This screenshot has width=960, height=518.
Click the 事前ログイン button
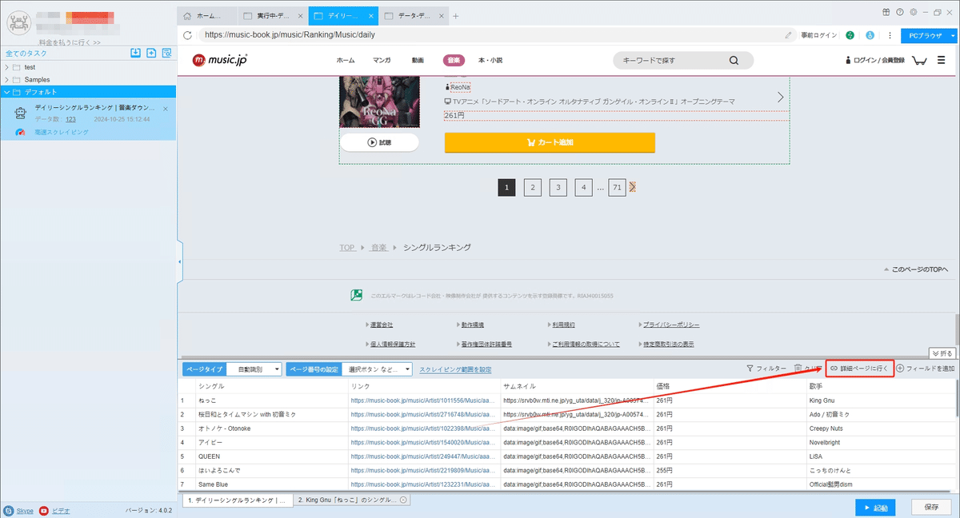coord(818,35)
